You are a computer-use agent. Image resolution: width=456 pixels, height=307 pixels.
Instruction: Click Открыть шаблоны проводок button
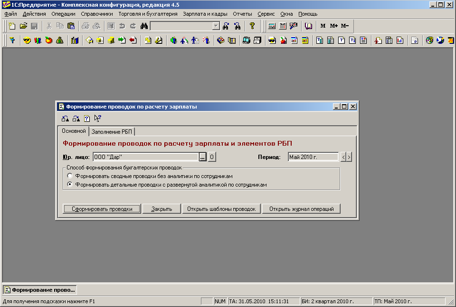221,209
